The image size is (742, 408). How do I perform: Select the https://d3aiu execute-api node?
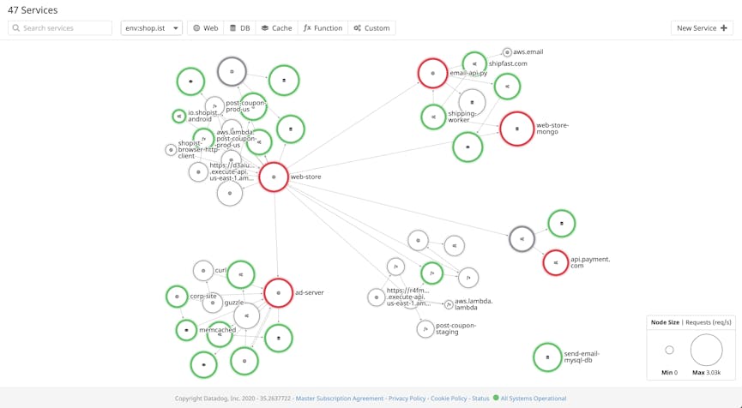pos(198,172)
